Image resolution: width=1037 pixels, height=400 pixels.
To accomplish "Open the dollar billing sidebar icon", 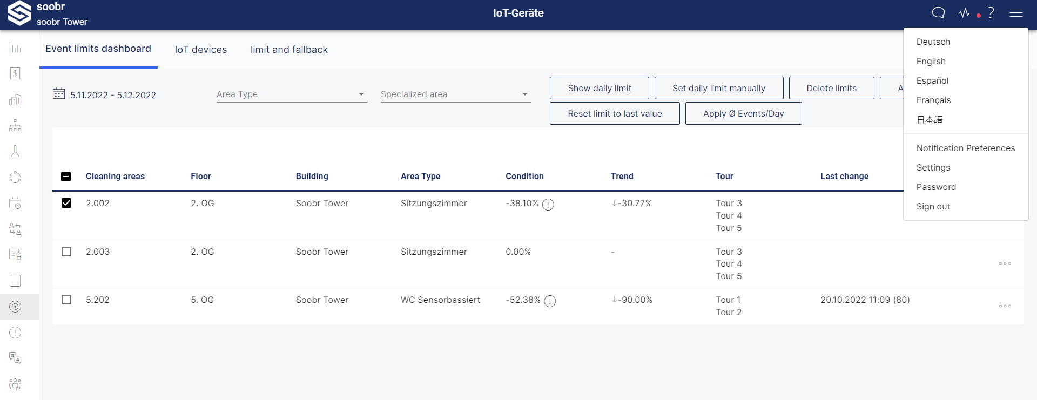I will click(x=15, y=73).
